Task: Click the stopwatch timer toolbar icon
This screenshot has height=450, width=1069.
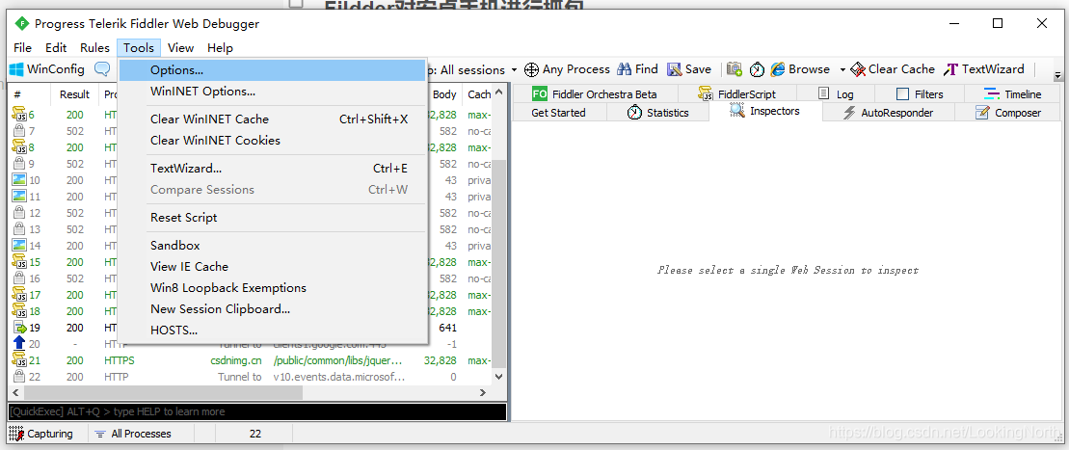Action: click(757, 69)
